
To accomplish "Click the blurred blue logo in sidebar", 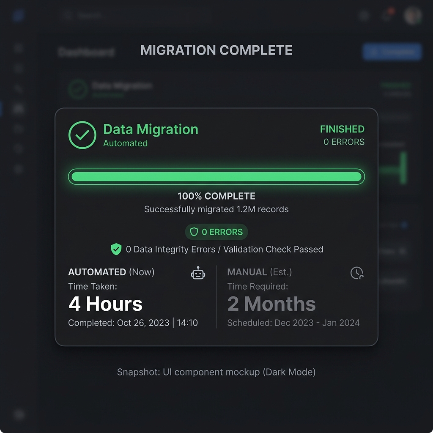I will (x=18, y=16).
